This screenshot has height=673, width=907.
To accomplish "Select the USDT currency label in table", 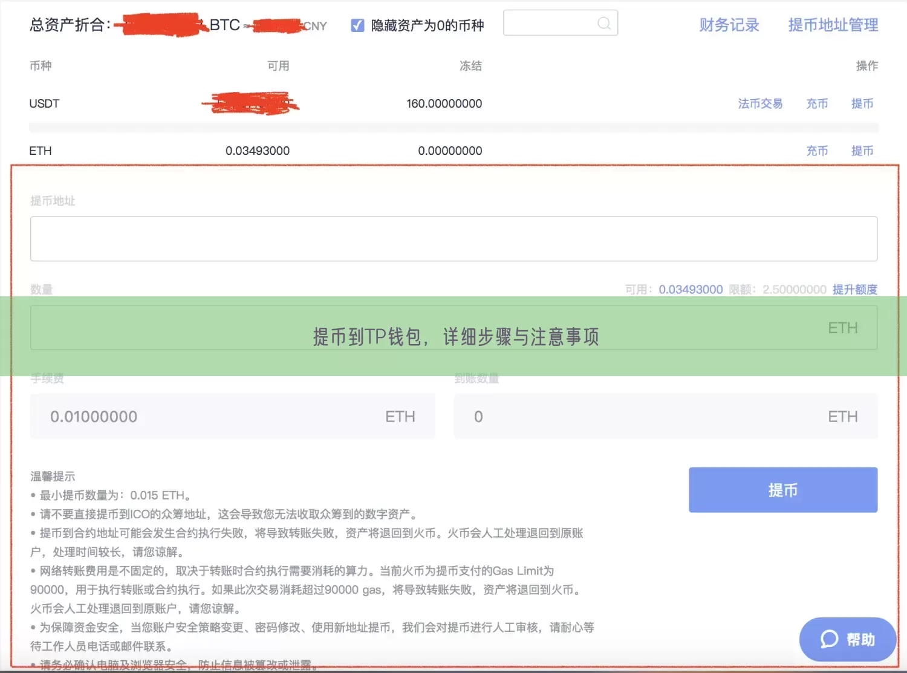I will [x=44, y=103].
